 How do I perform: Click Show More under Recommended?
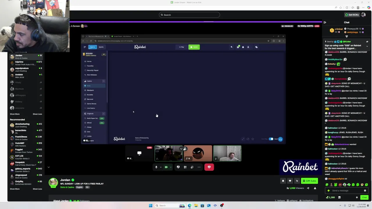point(15,189)
